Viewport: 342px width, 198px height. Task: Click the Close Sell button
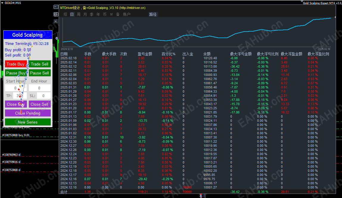(40, 104)
